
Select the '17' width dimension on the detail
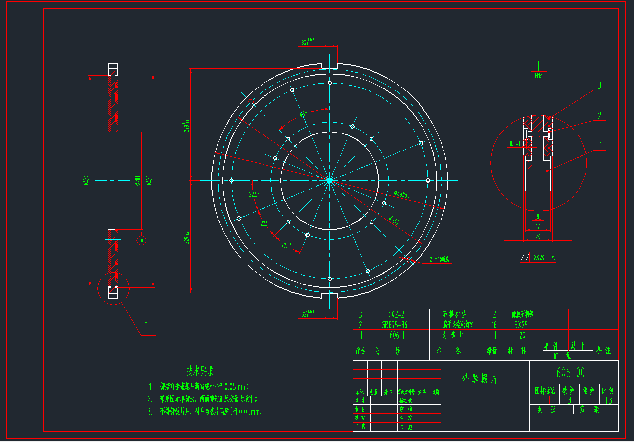(x=538, y=226)
